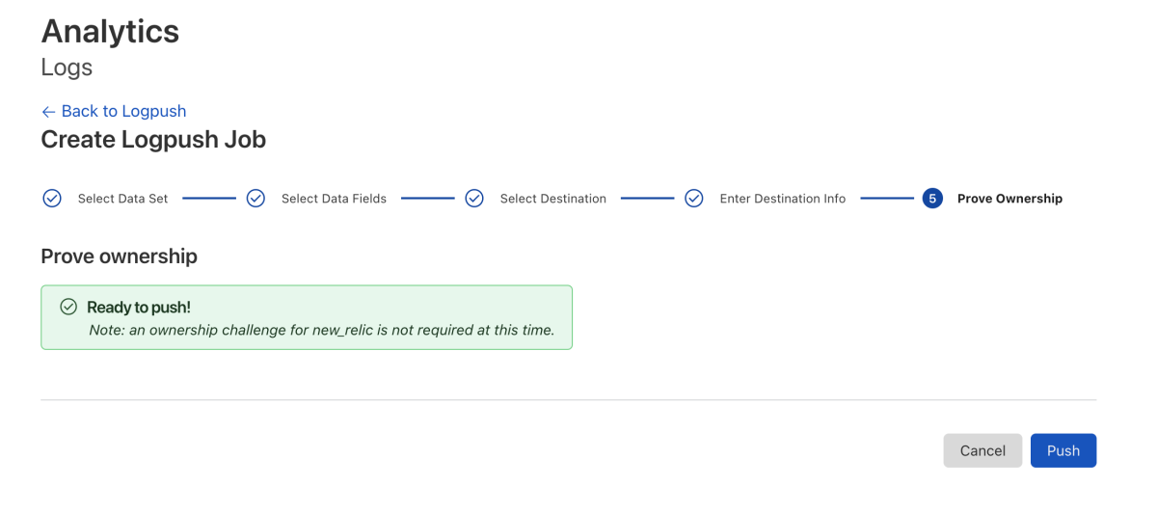Viewport: 1157px width, 513px height.
Task: Click the Ready to push! heading text
Action: [139, 308]
